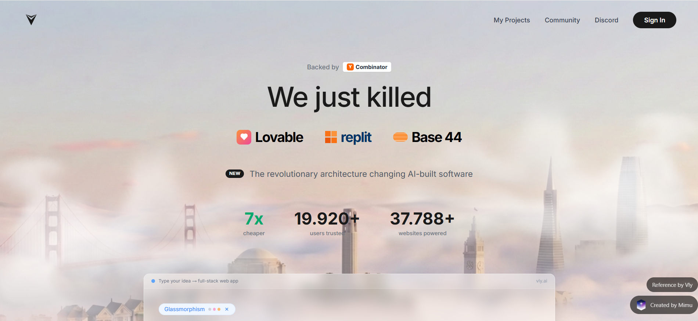Click the 19.920+ users statistic
This screenshot has height=321, width=698.
click(327, 219)
